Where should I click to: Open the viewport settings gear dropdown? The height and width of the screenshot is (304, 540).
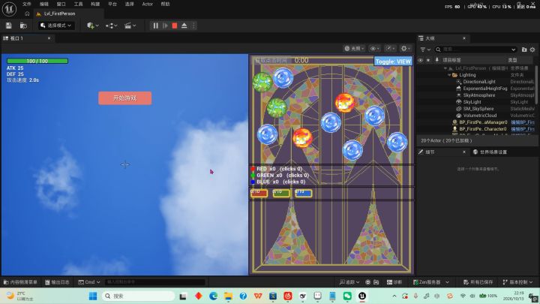[406, 49]
